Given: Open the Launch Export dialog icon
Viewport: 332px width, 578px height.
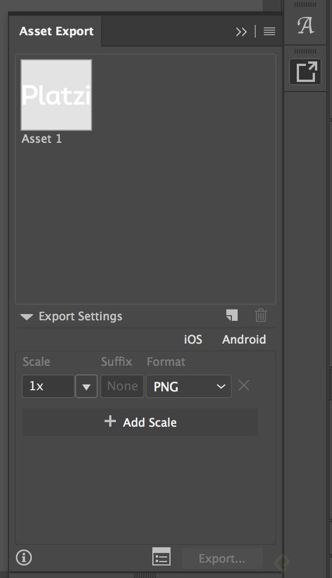Looking at the screenshot, I should (x=161, y=557).
